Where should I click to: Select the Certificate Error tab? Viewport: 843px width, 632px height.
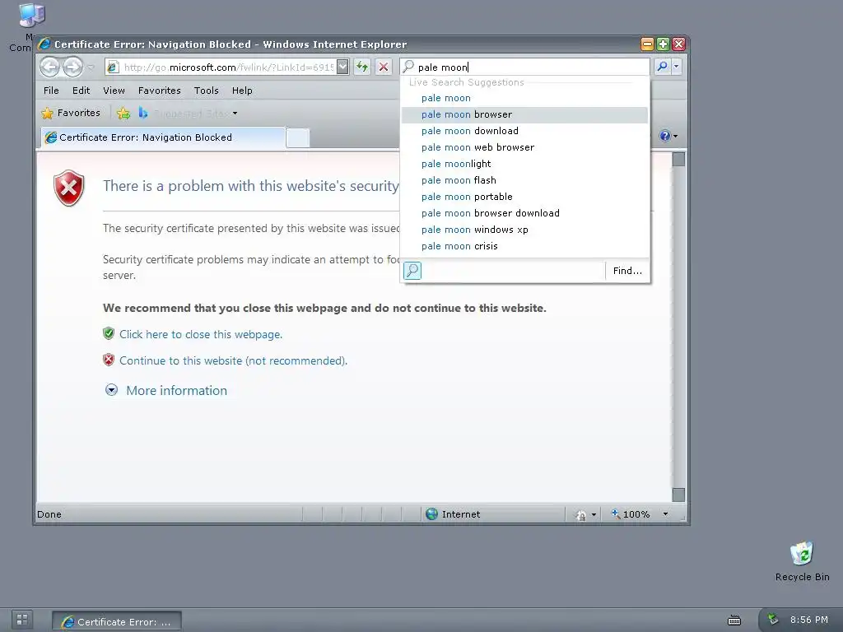click(x=163, y=137)
